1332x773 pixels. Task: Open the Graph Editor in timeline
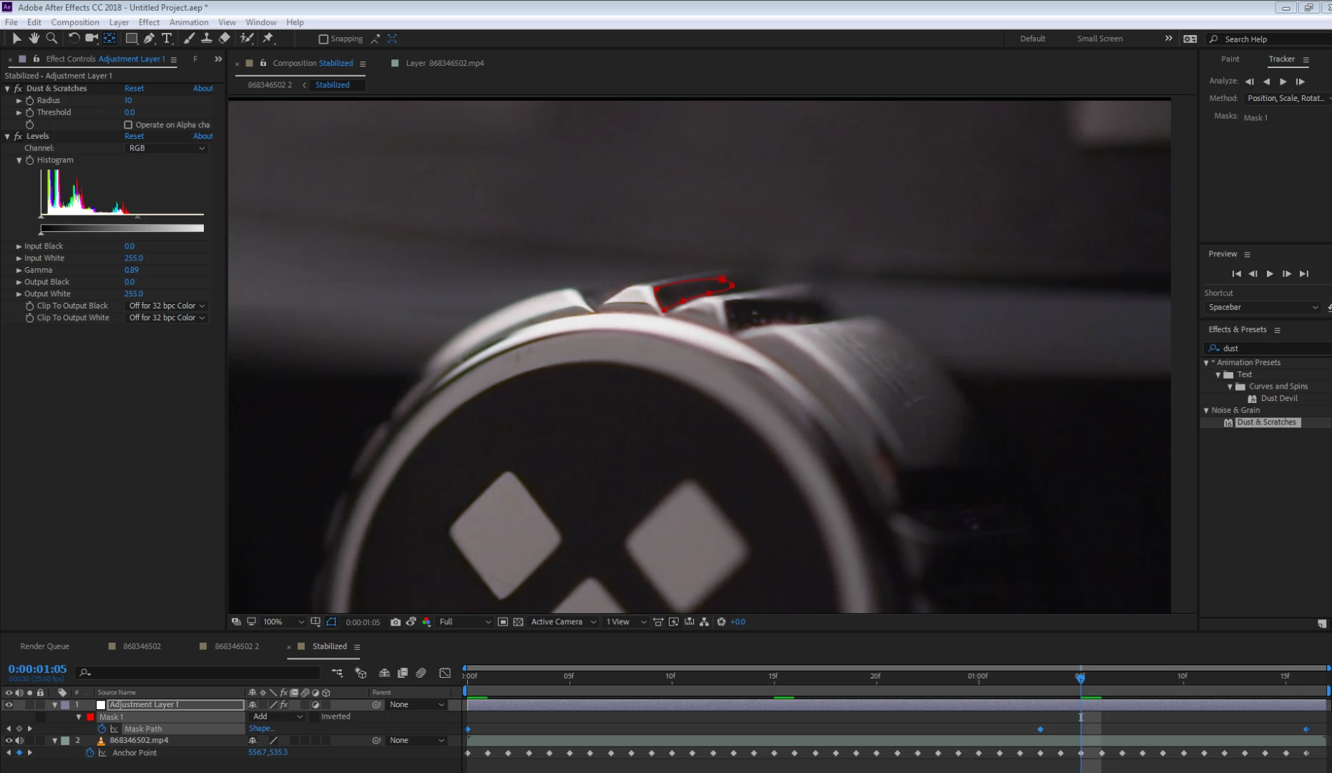click(445, 674)
